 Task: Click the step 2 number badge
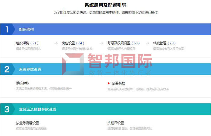pos(7,69)
